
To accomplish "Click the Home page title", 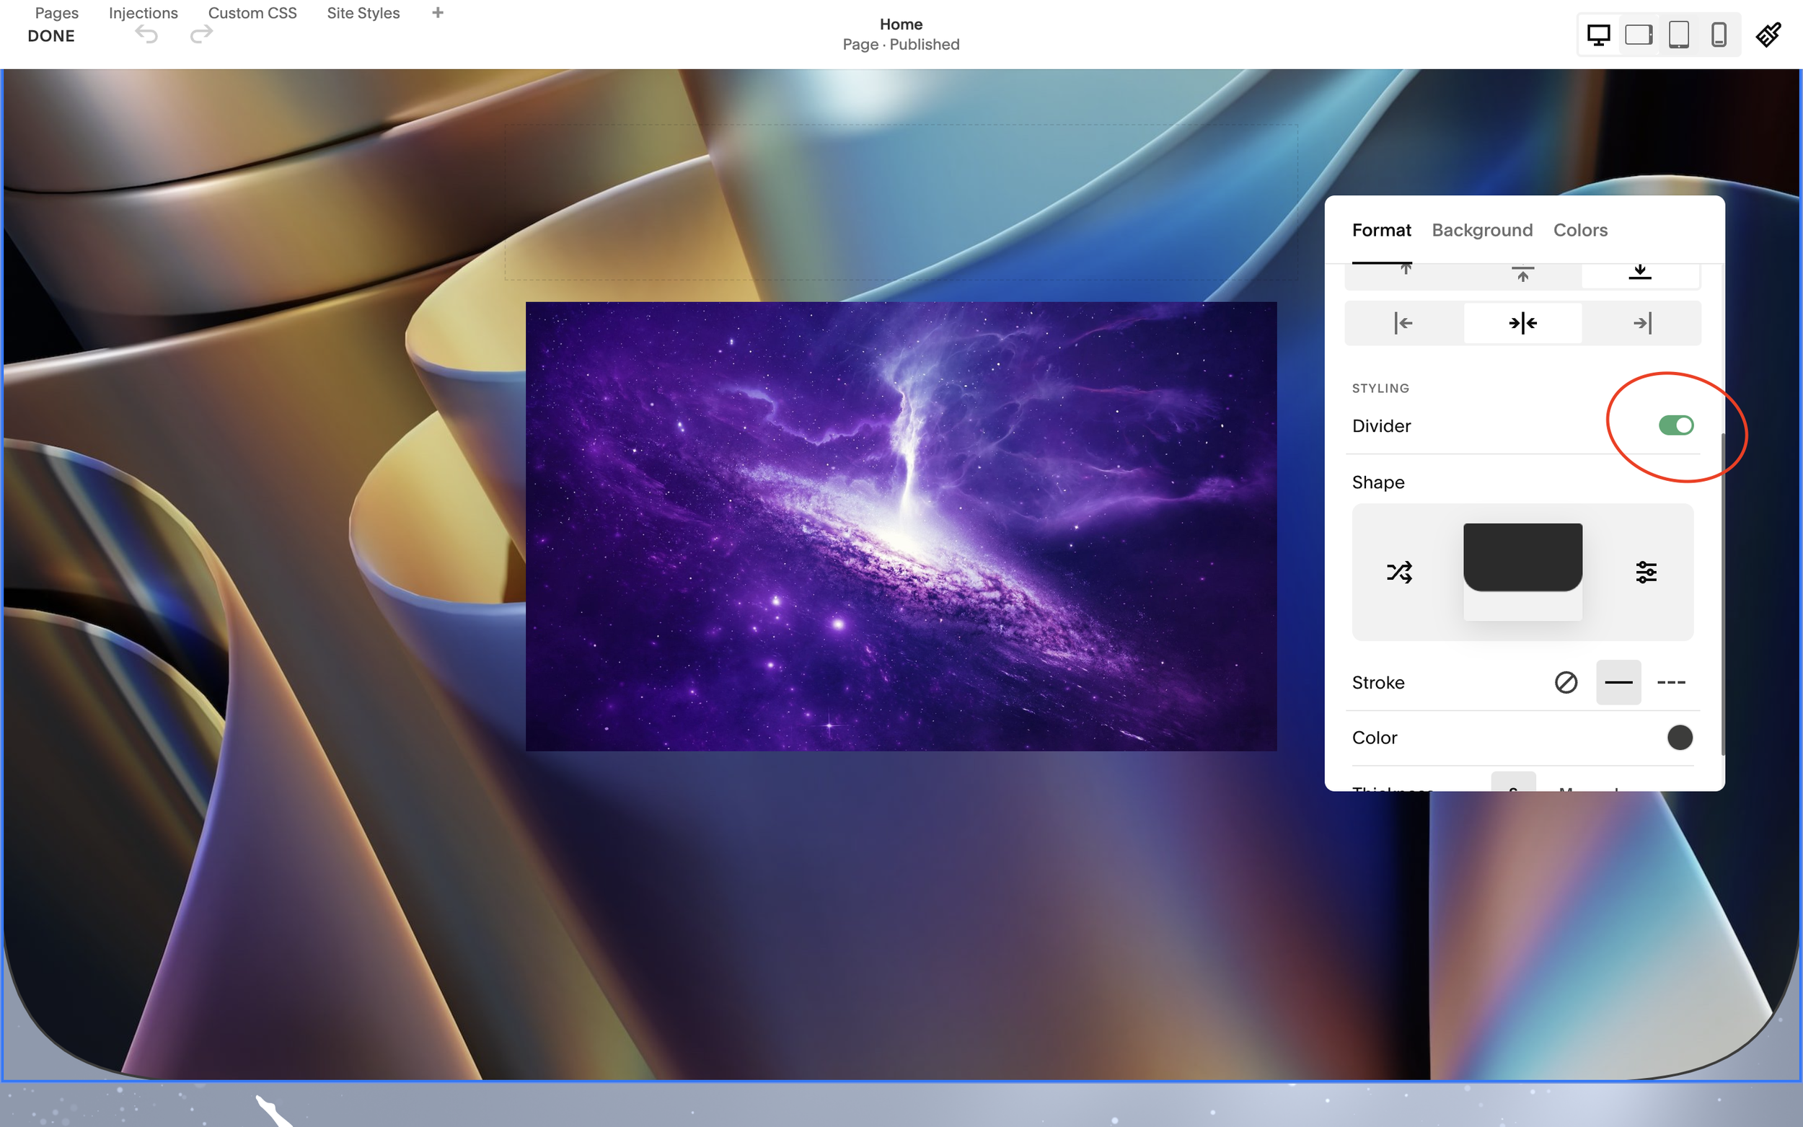I will tap(901, 24).
